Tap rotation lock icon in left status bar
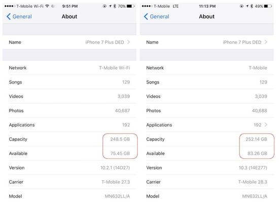The height and width of the screenshot is (202, 279). click(x=104, y=6)
